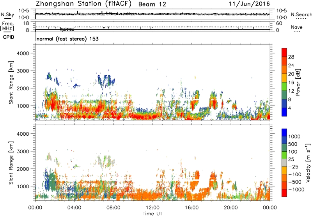
Task: Click the '4000' tick of the velocity panel
Action: 23,134
